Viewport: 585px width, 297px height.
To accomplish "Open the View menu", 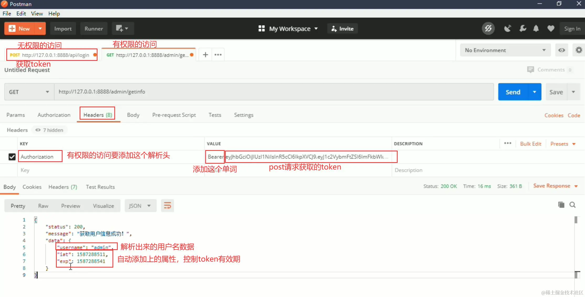I will (x=37, y=14).
